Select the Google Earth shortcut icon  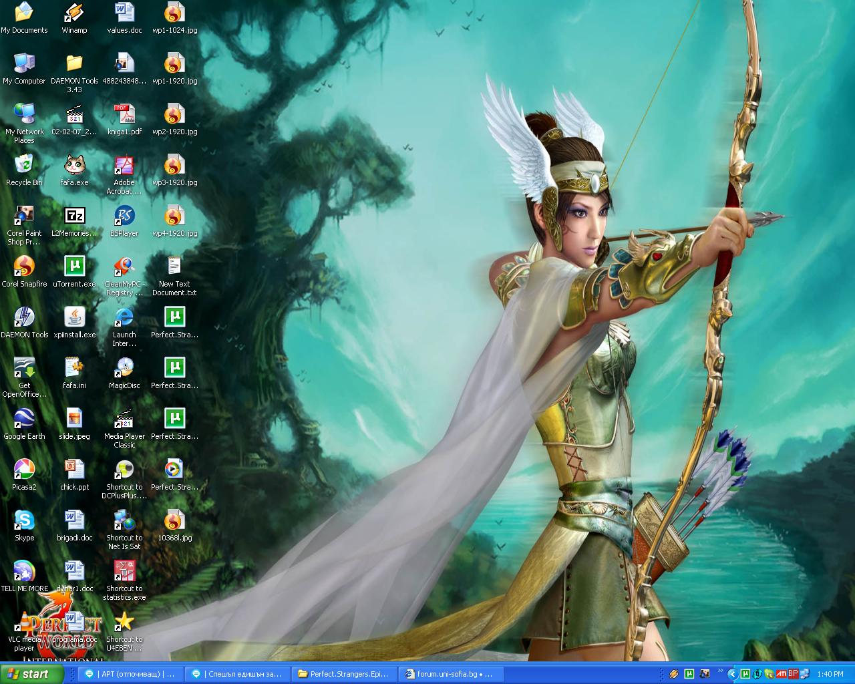pos(24,419)
